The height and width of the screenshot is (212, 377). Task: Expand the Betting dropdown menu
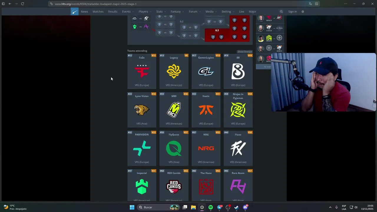pos(228,11)
